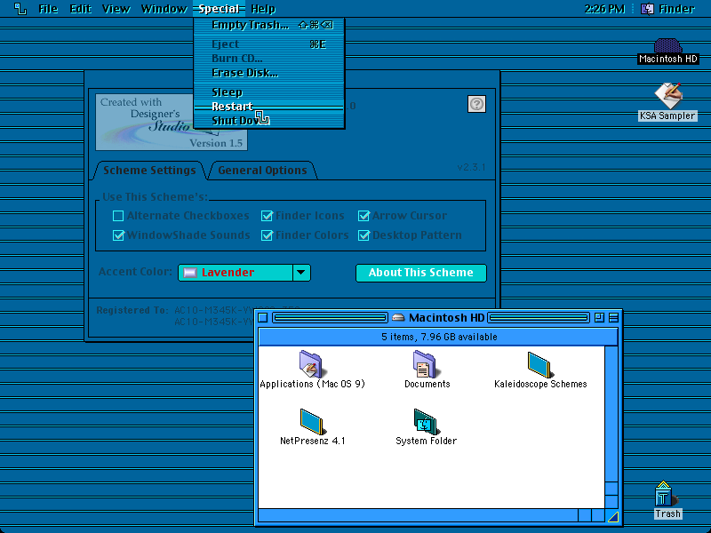Select the NetPresenz 4.1 folder icon
This screenshot has height=533, width=711.
pos(312,421)
